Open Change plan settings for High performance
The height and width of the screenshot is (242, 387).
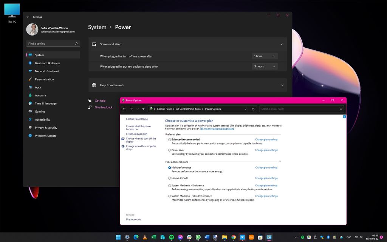click(266, 168)
